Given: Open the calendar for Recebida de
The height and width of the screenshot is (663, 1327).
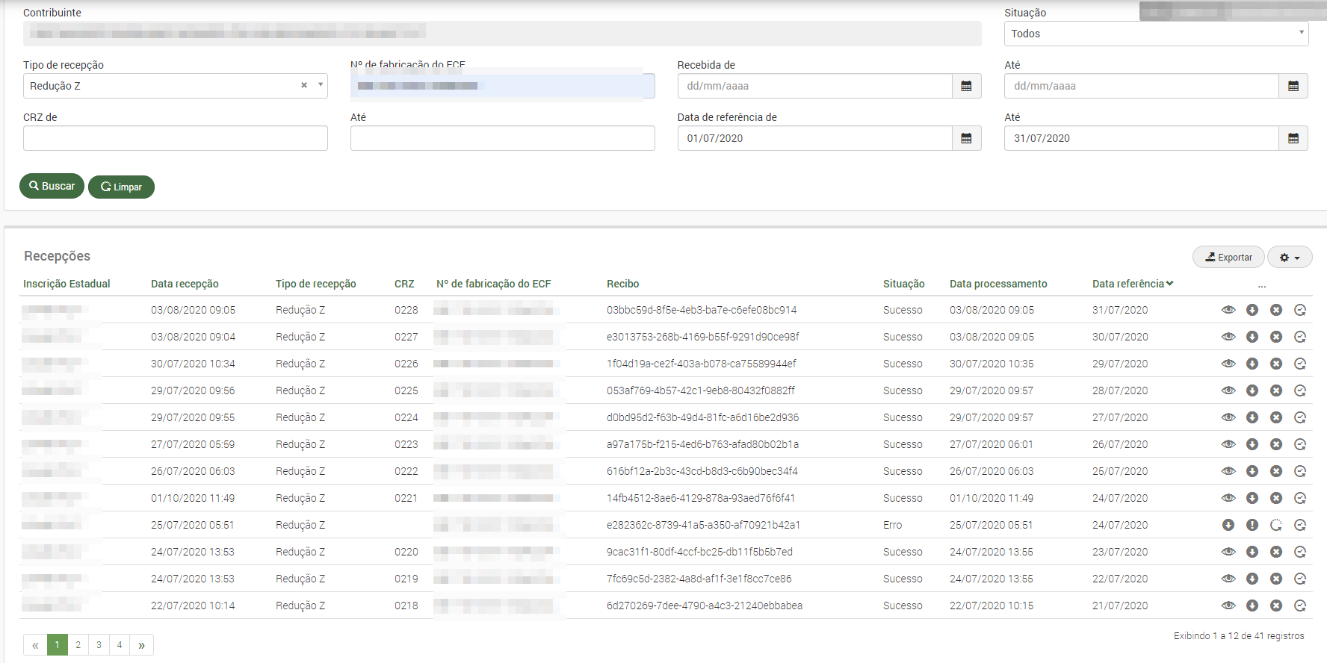Looking at the screenshot, I should tap(966, 86).
